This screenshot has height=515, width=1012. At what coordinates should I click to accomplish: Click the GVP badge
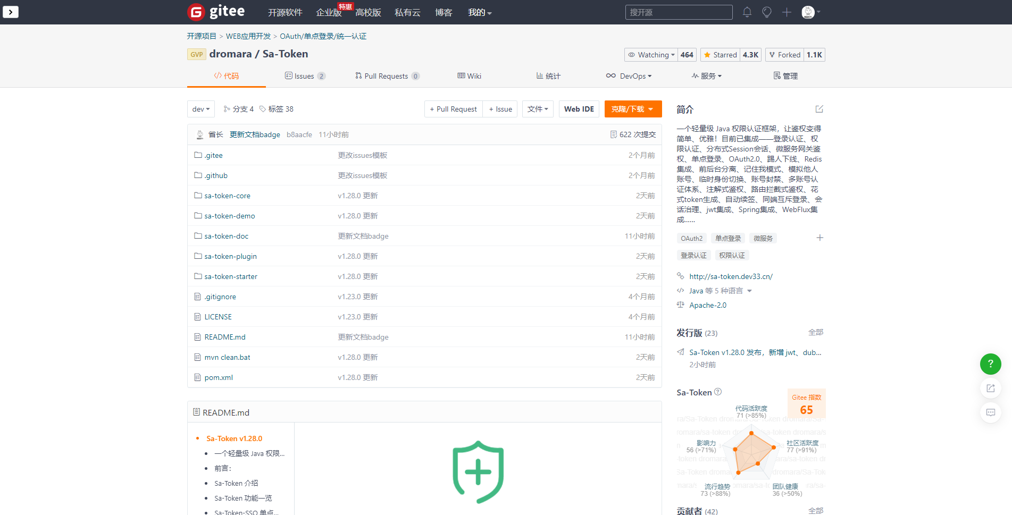pos(197,54)
